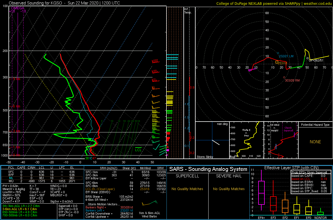Click the '700-500mb LR = 6.0 C/km' line

(20, 215)
